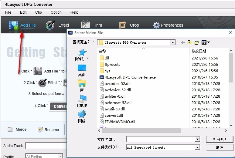
Task: Select avcodec-52.dll file icon
Action: click(102, 84)
